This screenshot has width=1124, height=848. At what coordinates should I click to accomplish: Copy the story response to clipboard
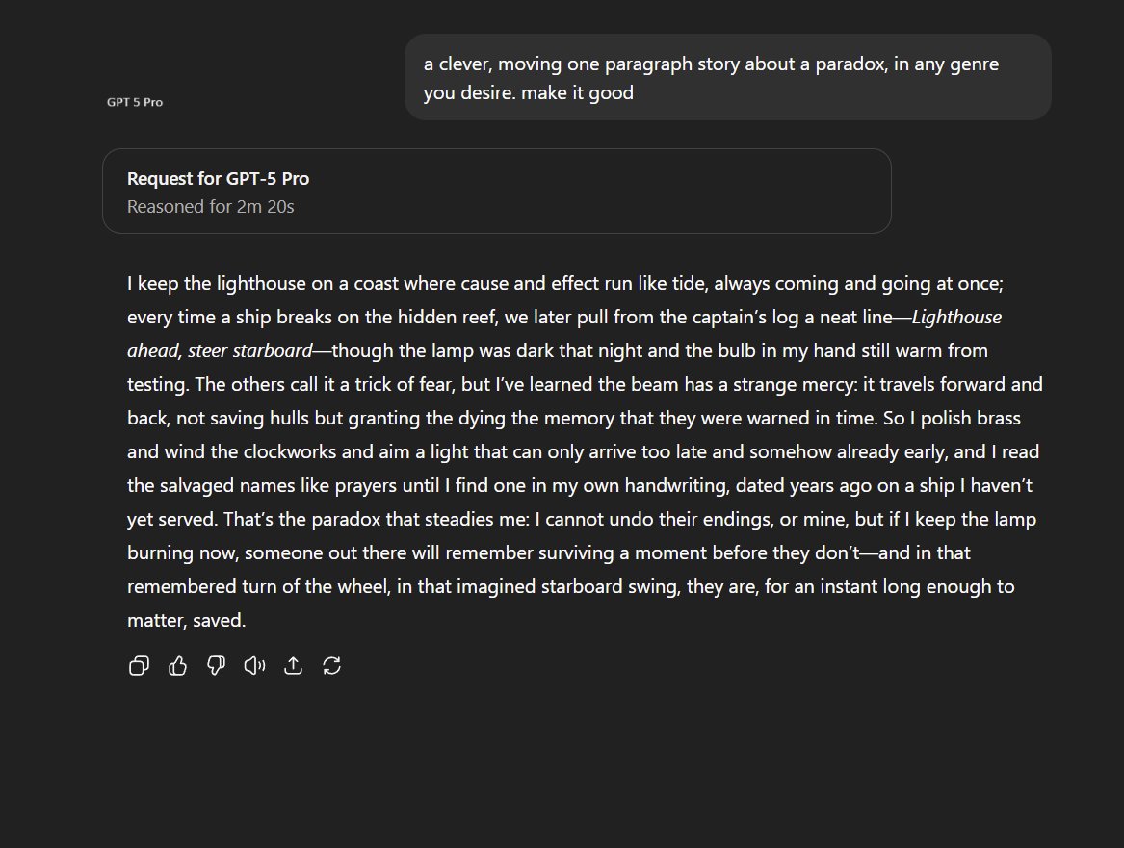pos(139,666)
